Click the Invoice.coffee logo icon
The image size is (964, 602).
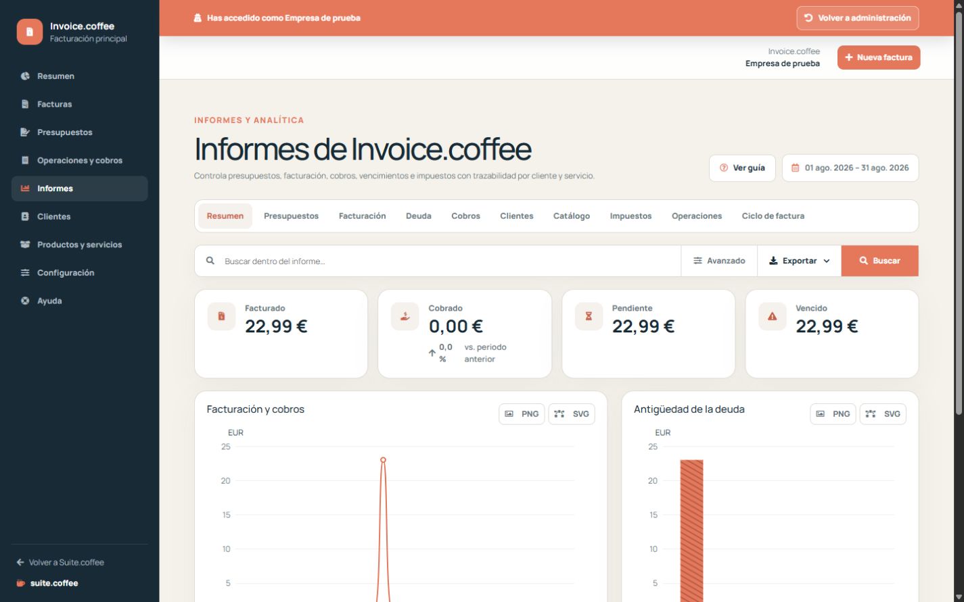pyautogui.click(x=30, y=32)
